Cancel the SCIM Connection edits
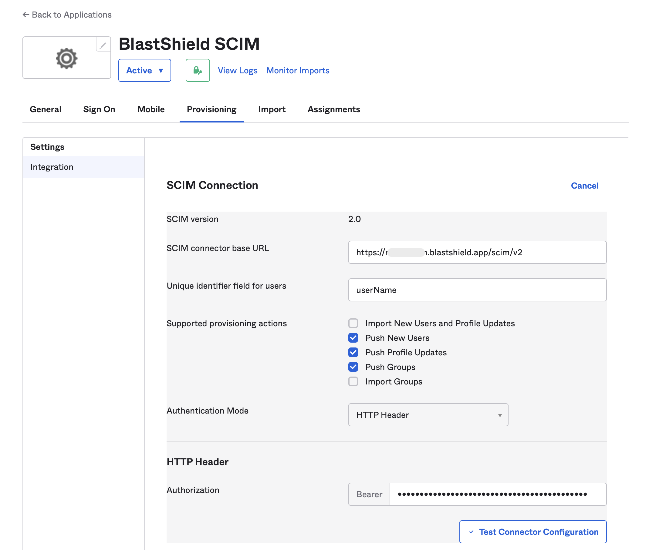Viewport: 656px width, 550px height. [584, 186]
